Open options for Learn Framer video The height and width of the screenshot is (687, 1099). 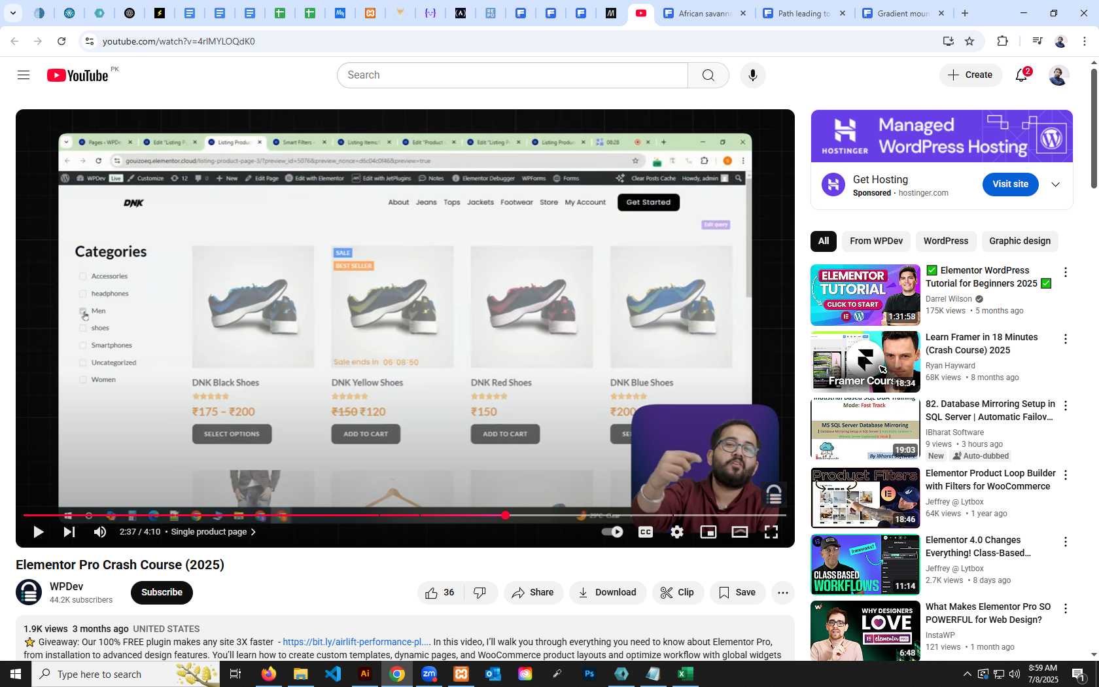(x=1066, y=339)
